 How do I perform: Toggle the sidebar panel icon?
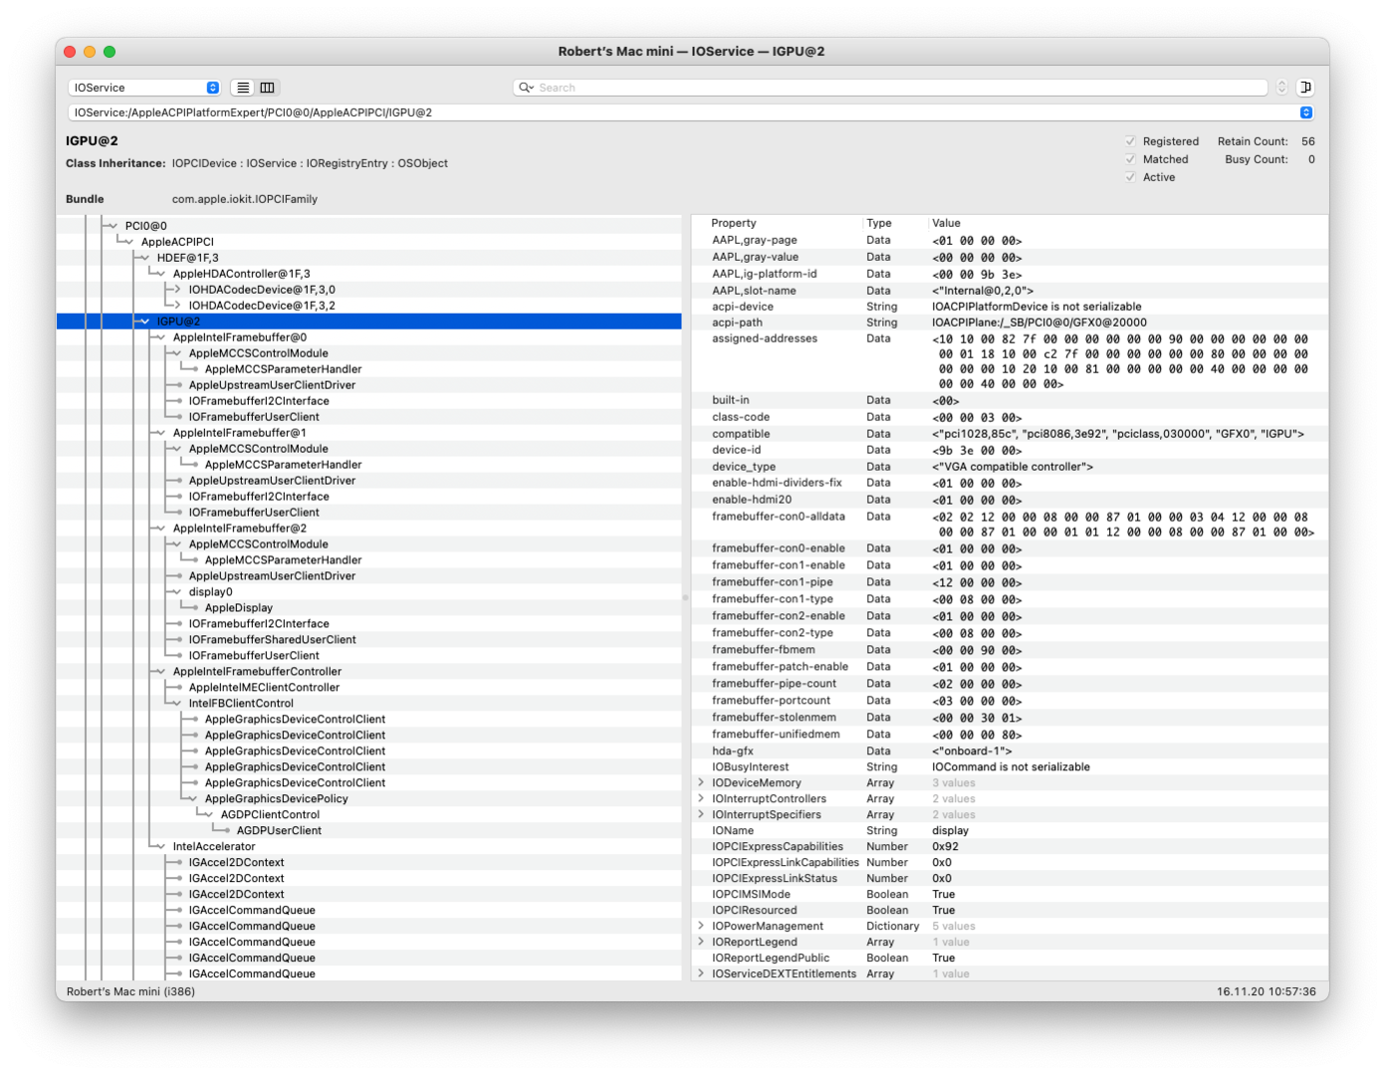[1305, 88]
